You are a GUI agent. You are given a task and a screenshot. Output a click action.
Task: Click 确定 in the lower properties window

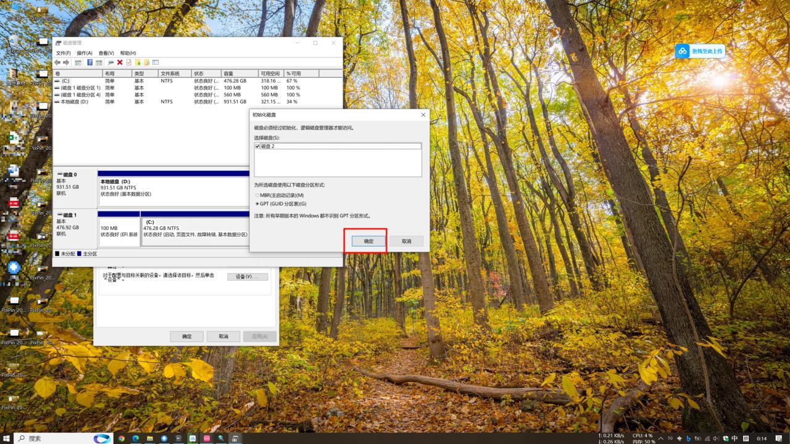pyautogui.click(x=187, y=336)
